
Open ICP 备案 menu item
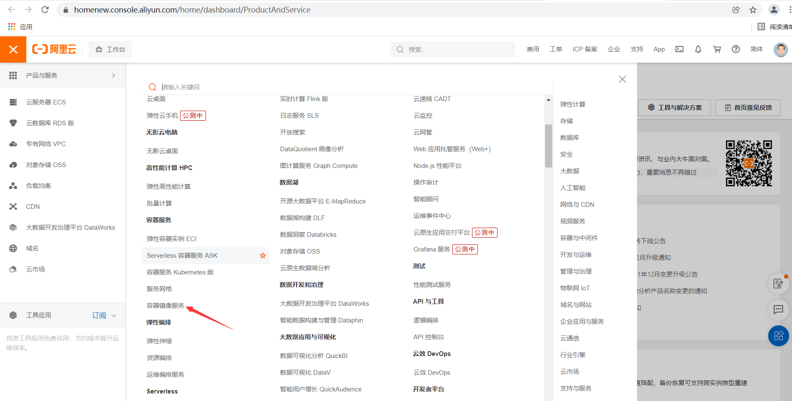coord(585,49)
